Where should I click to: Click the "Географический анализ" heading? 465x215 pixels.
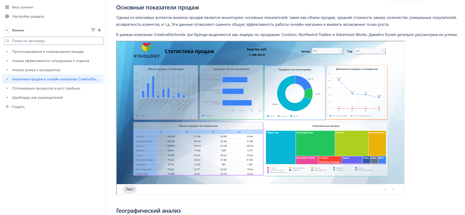(x=148, y=211)
